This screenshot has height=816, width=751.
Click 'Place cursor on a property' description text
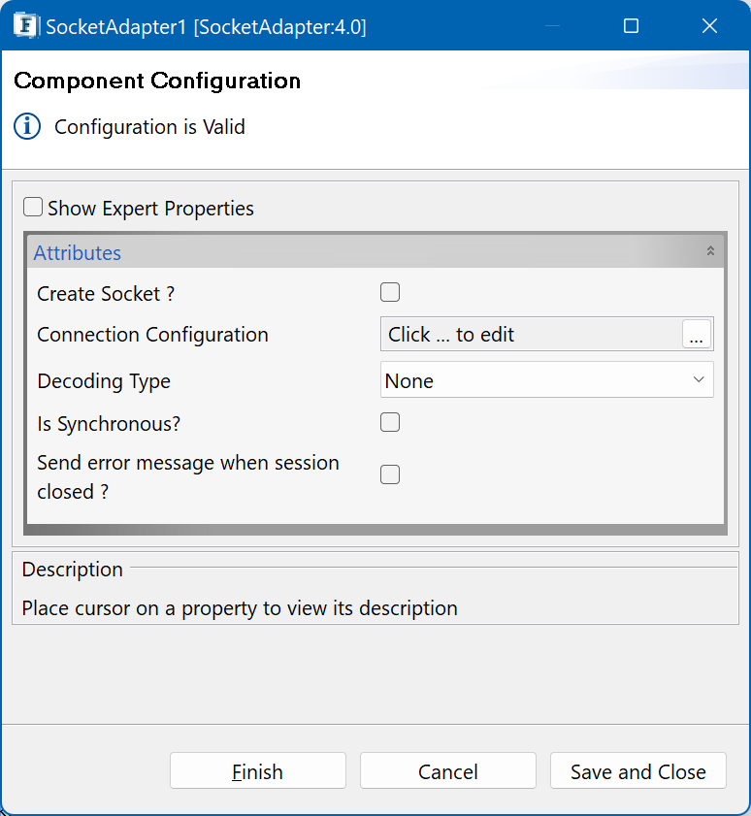point(240,608)
